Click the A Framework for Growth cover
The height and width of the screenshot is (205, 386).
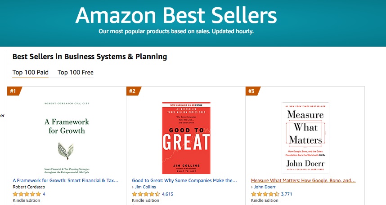point(67,138)
